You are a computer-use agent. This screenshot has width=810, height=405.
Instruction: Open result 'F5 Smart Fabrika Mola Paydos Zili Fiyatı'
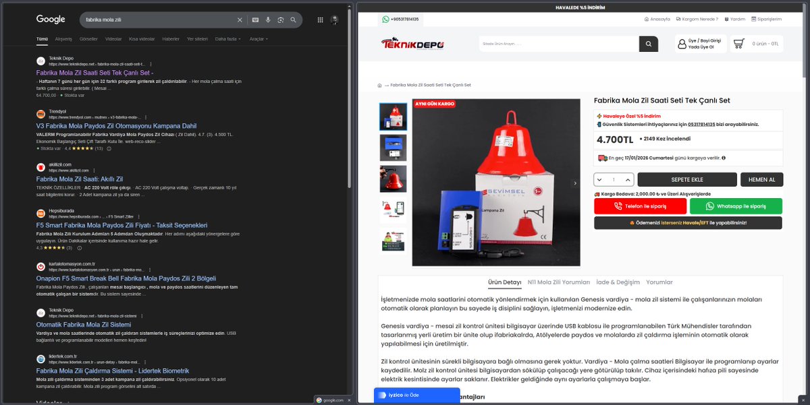[122, 224]
